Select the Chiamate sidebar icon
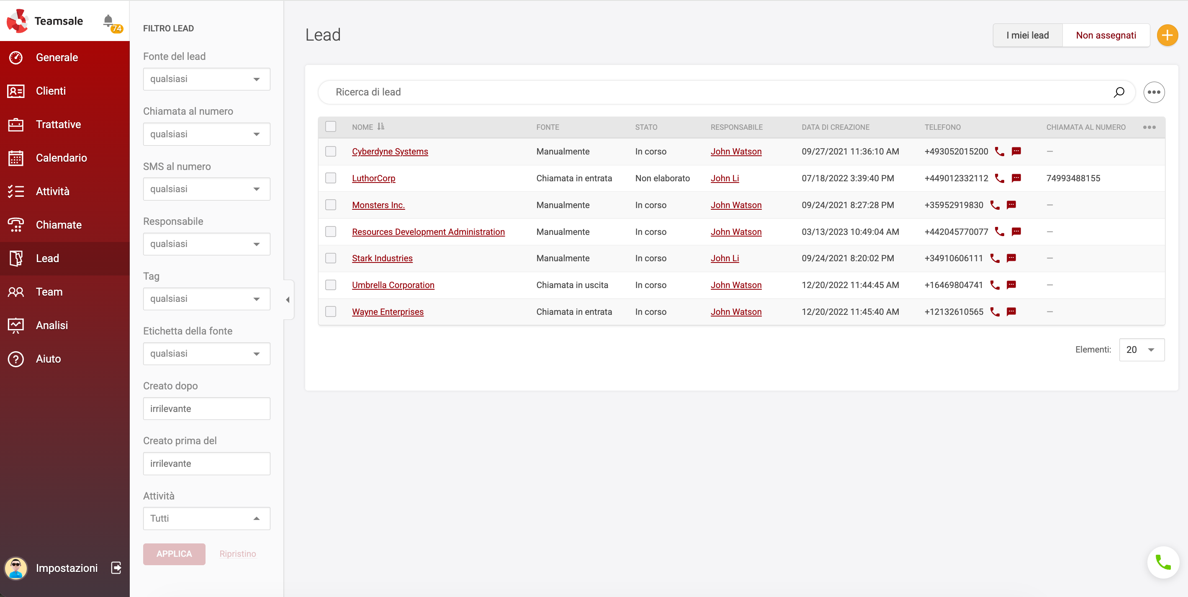 15,225
